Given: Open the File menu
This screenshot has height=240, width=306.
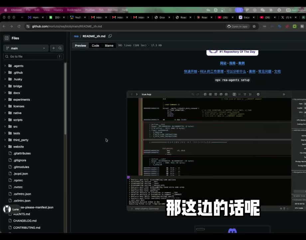Looking at the screenshot, I should (x=28, y=10).
